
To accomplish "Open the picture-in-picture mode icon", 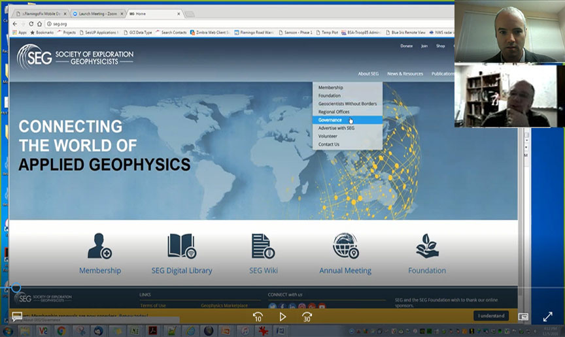I will tap(523, 317).
